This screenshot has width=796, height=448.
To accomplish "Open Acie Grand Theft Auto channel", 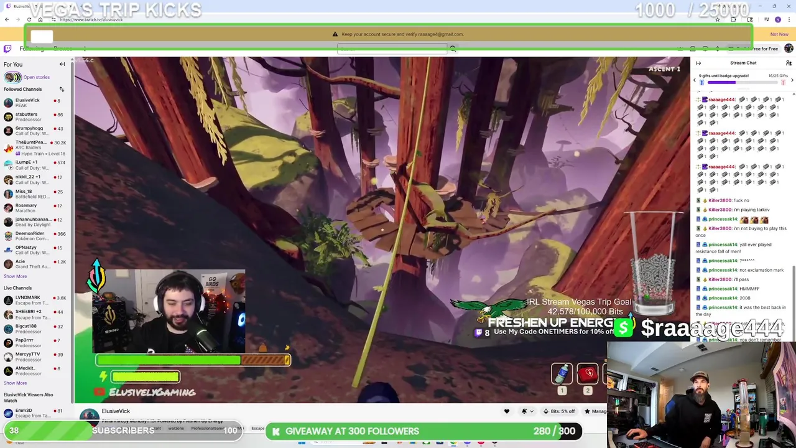I will coord(35,264).
